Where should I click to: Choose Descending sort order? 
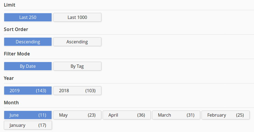(x=28, y=42)
